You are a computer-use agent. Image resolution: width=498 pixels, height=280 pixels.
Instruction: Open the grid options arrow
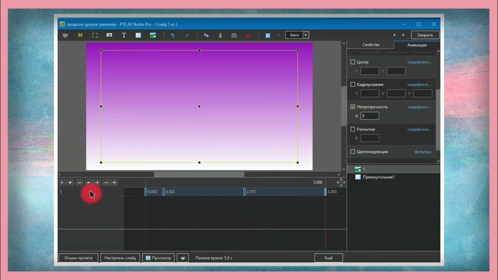click(278, 35)
